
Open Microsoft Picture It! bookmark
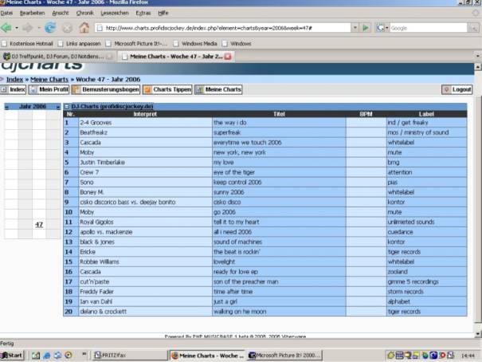[x=137, y=44]
